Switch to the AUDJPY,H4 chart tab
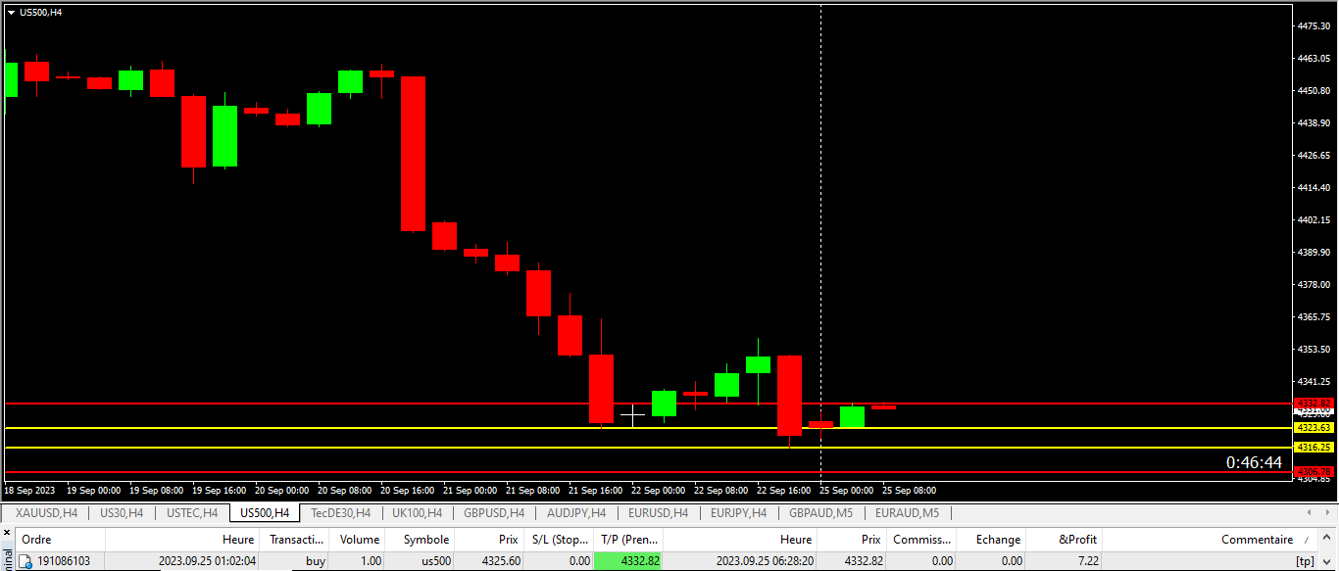The width and height of the screenshot is (1339, 571). pyautogui.click(x=576, y=512)
